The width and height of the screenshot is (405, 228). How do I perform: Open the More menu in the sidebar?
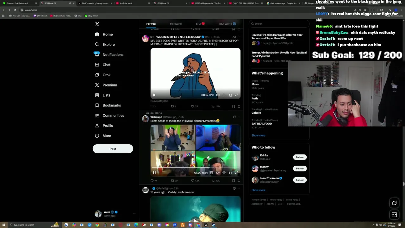[103, 136]
